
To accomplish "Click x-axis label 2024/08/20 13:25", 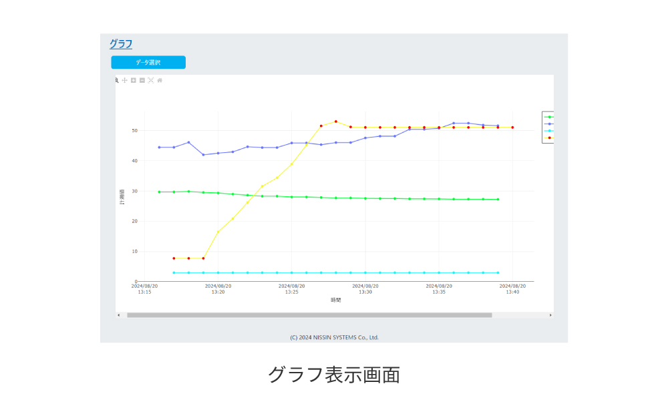I will point(292,288).
